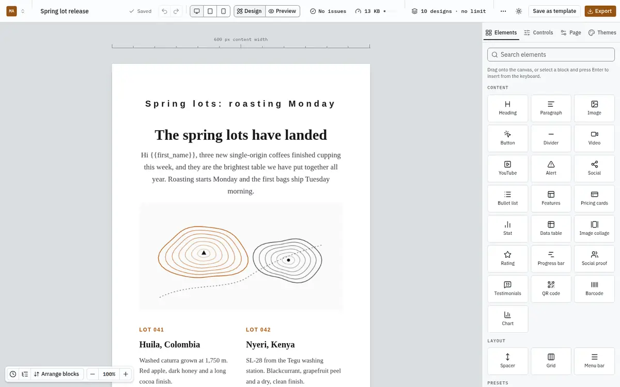This screenshot has width=620, height=387.
Task: Switch to Design mode
Action: click(x=250, y=11)
